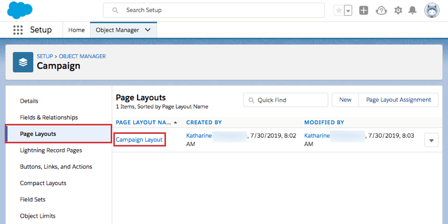Image resolution: width=448 pixels, height=224 pixels.
Task: Follow the OBJECT MANAGER breadcrumb link
Action: (82, 56)
